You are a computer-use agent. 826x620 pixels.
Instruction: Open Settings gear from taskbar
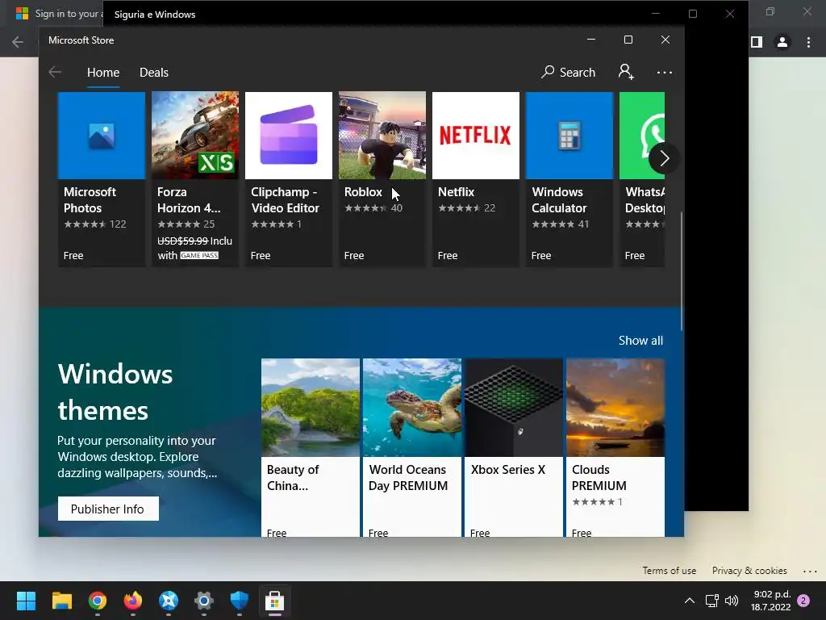coord(204,601)
